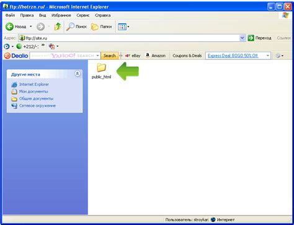Toggle the Папки folders pane
294x225 pixels.
[101, 27]
